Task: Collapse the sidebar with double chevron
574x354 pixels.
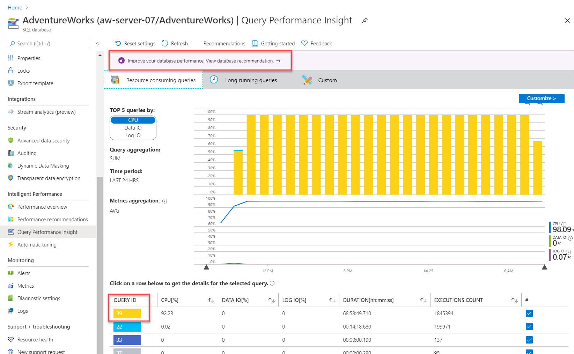Action: [x=98, y=44]
